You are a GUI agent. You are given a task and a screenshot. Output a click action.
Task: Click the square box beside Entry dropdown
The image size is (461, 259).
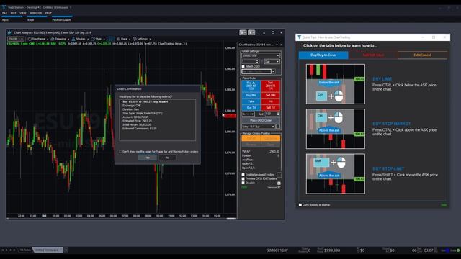pyautogui.click(x=278, y=127)
